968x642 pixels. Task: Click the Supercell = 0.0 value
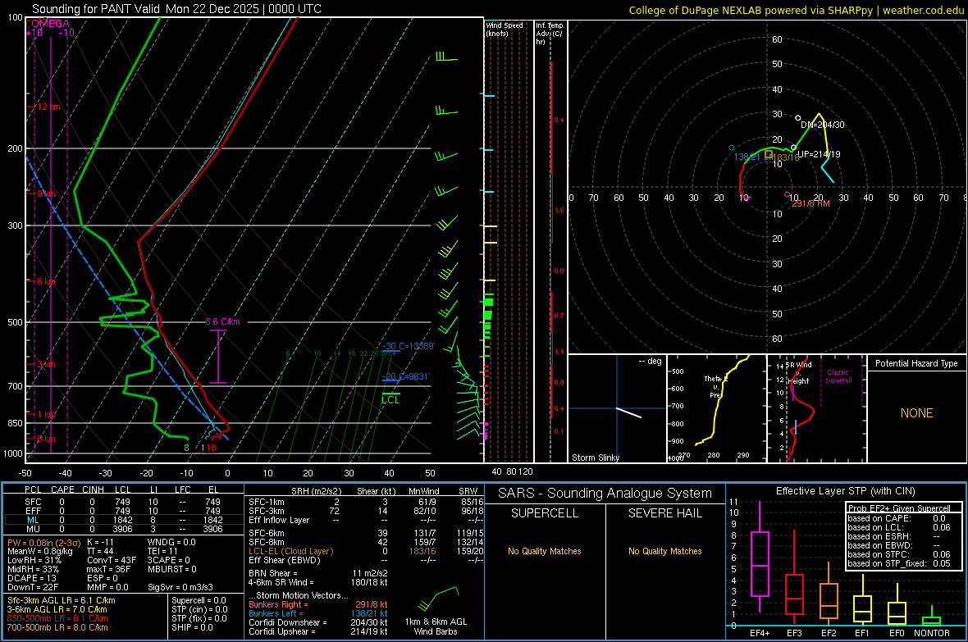click(199, 600)
